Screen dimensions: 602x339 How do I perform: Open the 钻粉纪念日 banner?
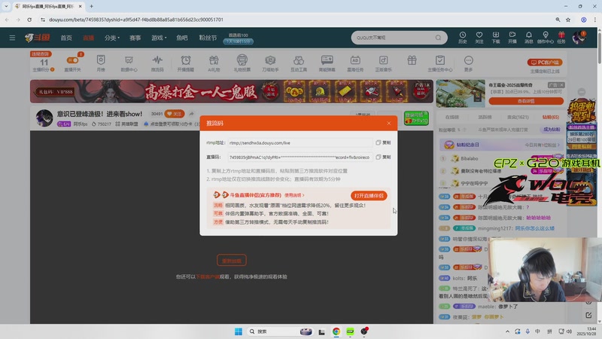tap(501, 145)
